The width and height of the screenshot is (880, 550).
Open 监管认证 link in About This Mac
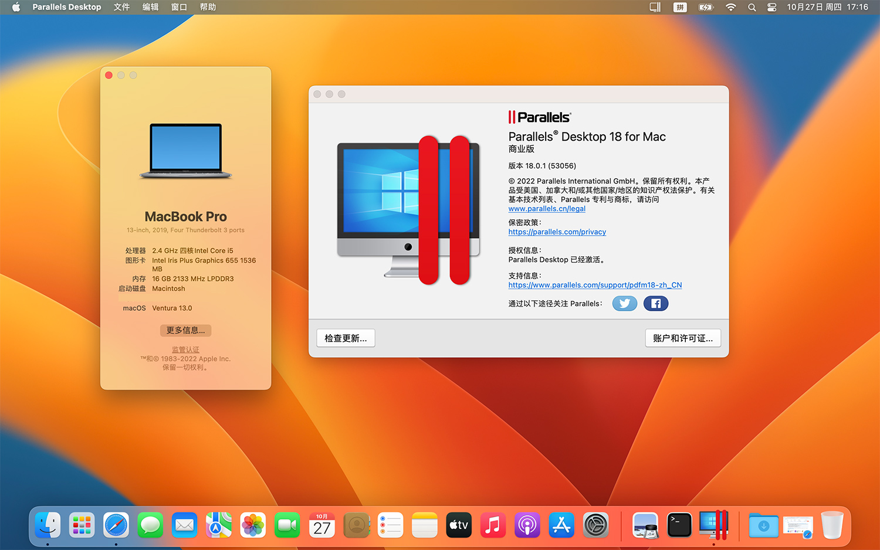[x=185, y=349]
